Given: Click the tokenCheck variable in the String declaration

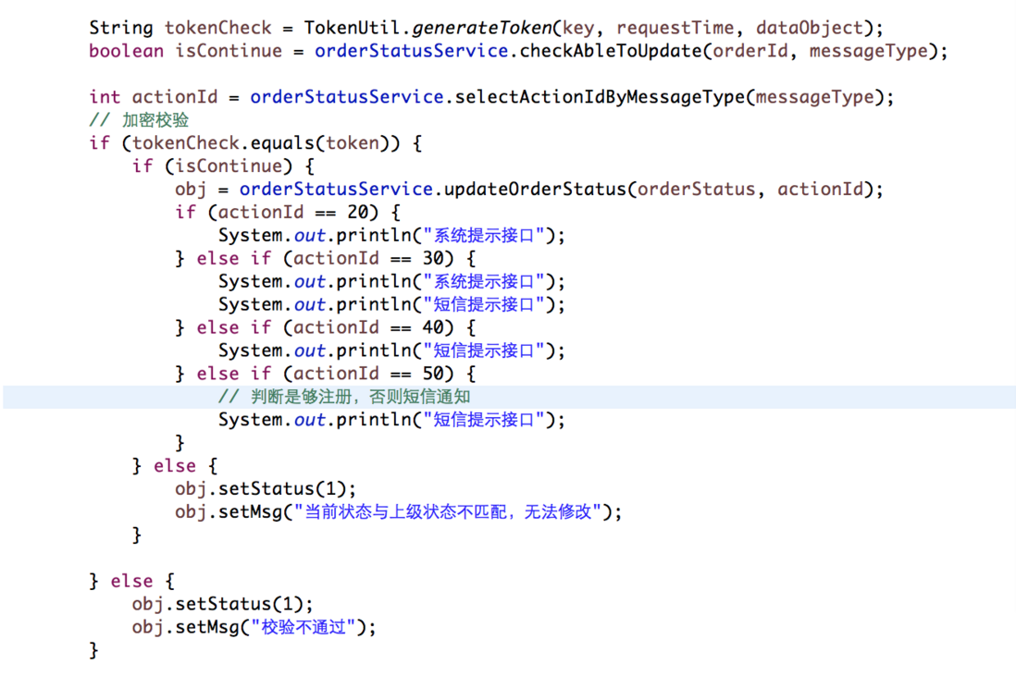Looking at the screenshot, I should pyautogui.click(x=217, y=28).
